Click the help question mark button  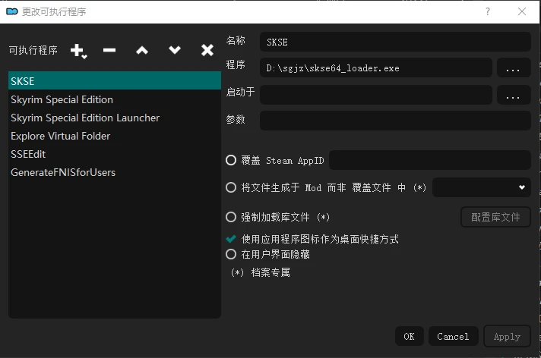[x=488, y=11]
